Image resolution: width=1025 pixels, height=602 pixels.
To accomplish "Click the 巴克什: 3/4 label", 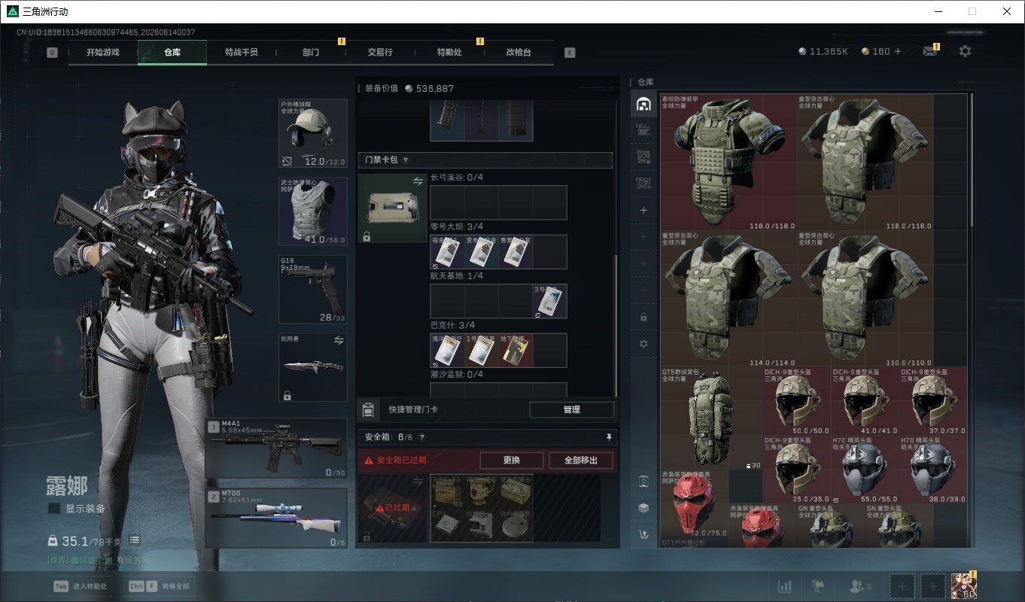I will coord(452,325).
